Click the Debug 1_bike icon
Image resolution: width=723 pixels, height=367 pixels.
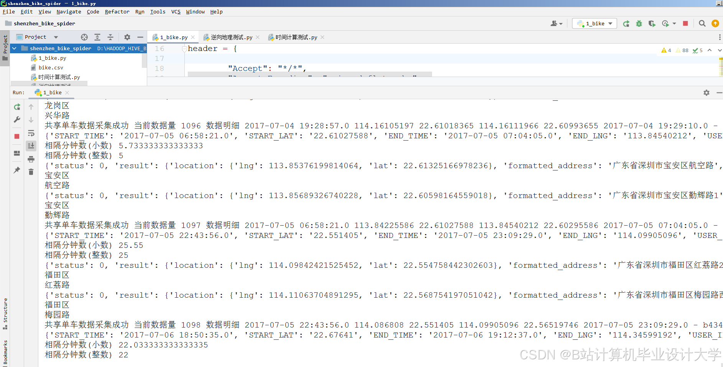639,23
